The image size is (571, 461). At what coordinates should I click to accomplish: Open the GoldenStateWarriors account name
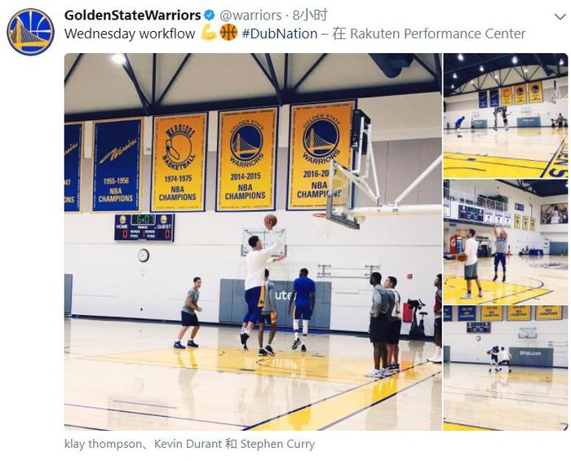[x=132, y=16]
